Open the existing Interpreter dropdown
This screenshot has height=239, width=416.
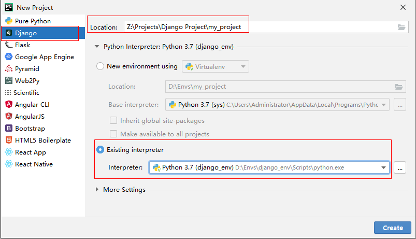click(x=269, y=167)
